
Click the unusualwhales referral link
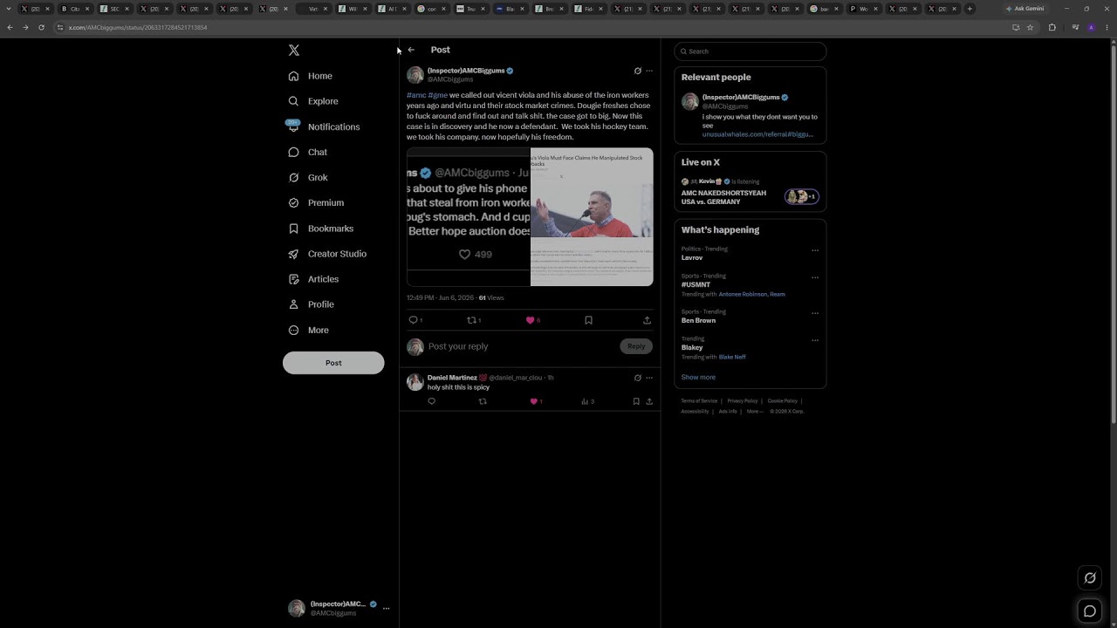point(757,134)
